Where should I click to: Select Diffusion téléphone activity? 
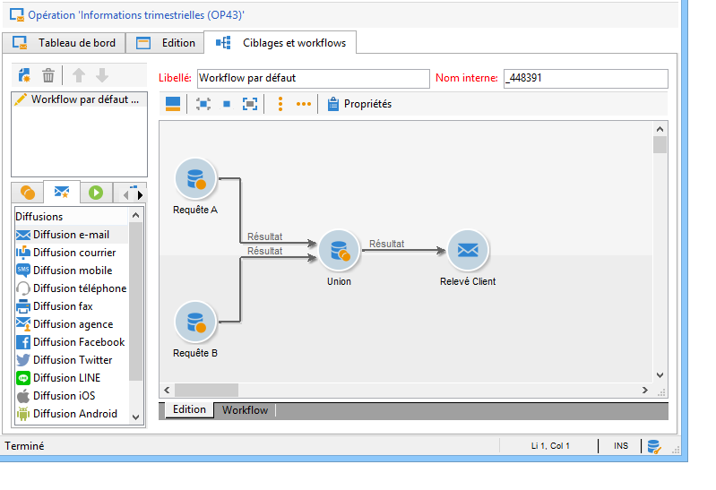click(x=72, y=288)
